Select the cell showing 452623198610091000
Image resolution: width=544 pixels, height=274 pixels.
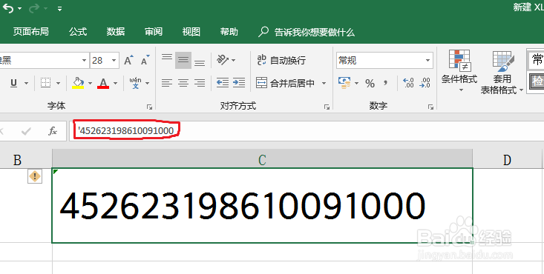262,205
